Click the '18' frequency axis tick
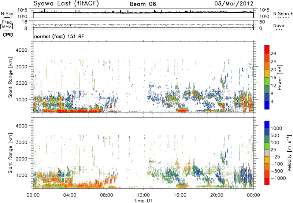Screen dimensions: 293x203 pyautogui.click(x=25, y=22)
